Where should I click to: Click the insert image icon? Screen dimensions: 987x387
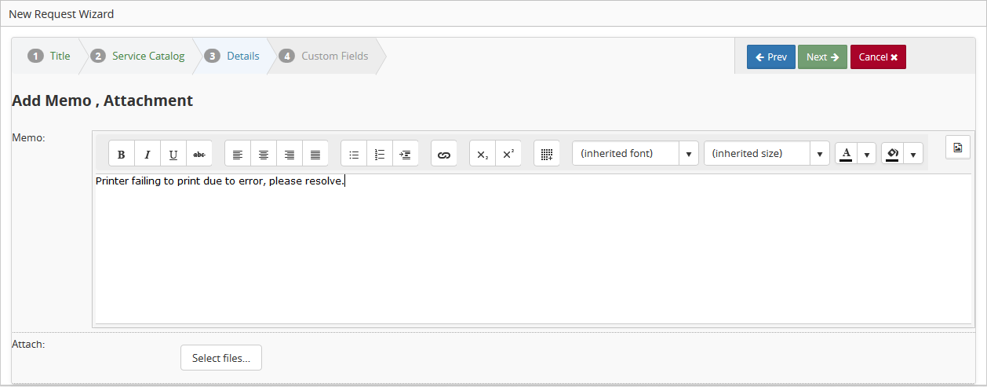958,148
